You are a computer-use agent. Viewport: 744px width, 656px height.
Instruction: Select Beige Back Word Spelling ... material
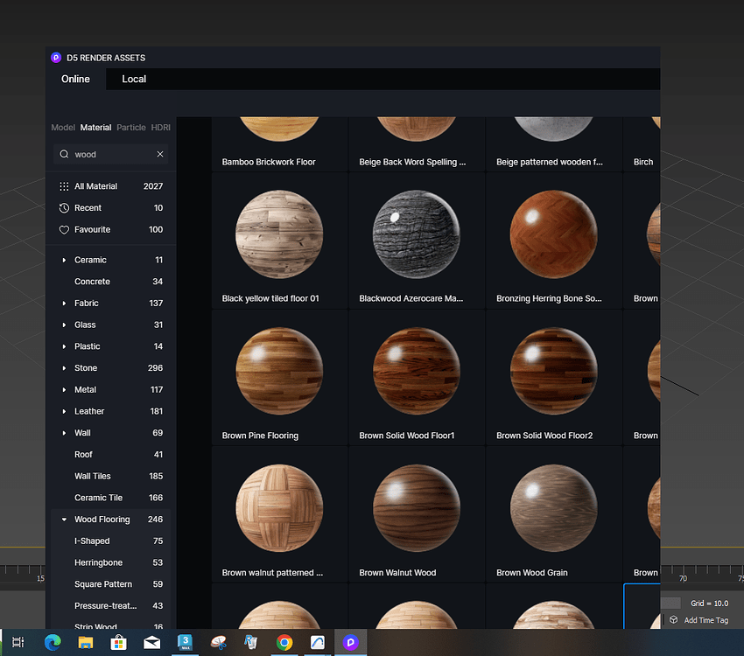[x=417, y=144]
